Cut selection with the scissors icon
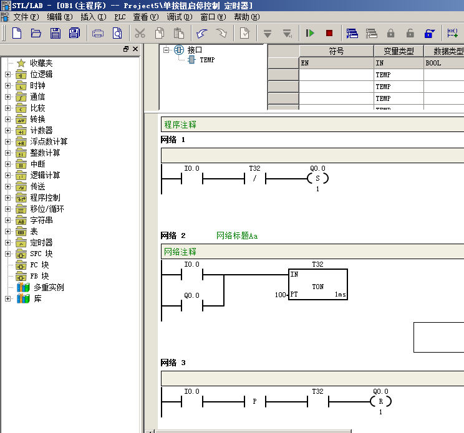 pyautogui.click(x=140, y=33)
